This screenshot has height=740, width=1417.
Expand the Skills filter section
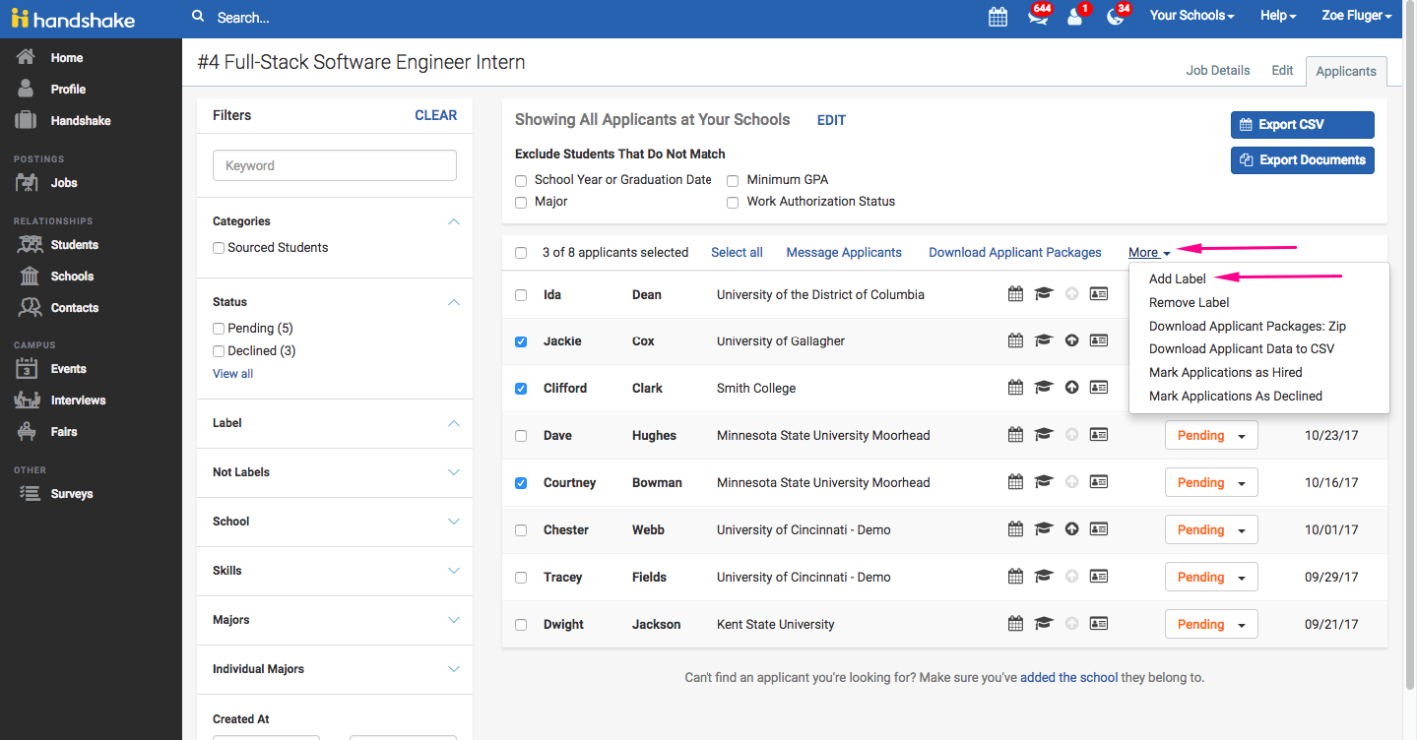click(453, 570)
